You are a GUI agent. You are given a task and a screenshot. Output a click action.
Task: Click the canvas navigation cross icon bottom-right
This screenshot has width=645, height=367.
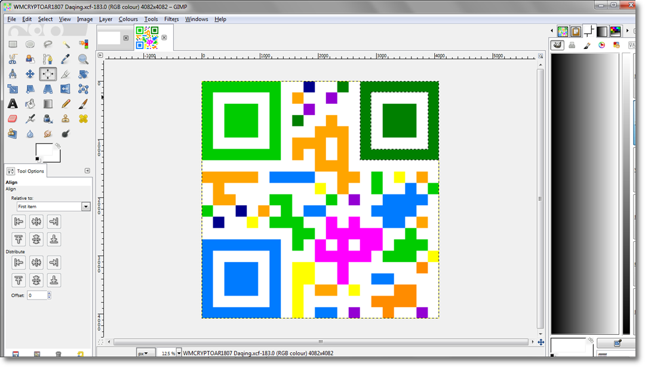tap(540, 342)
